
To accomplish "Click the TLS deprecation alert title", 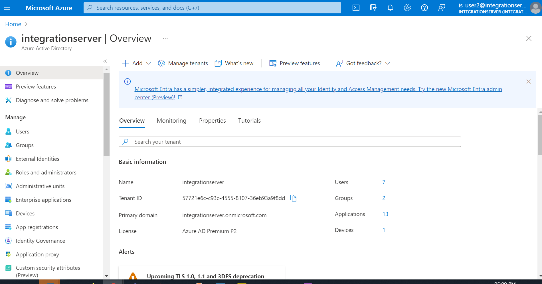I will (205, 276).
